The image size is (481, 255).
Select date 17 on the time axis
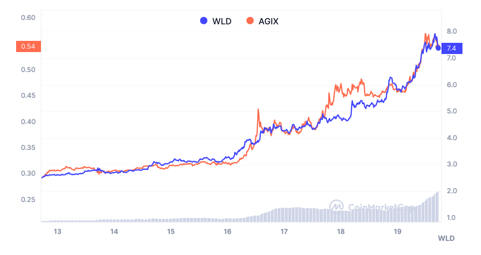coord(284,232)
